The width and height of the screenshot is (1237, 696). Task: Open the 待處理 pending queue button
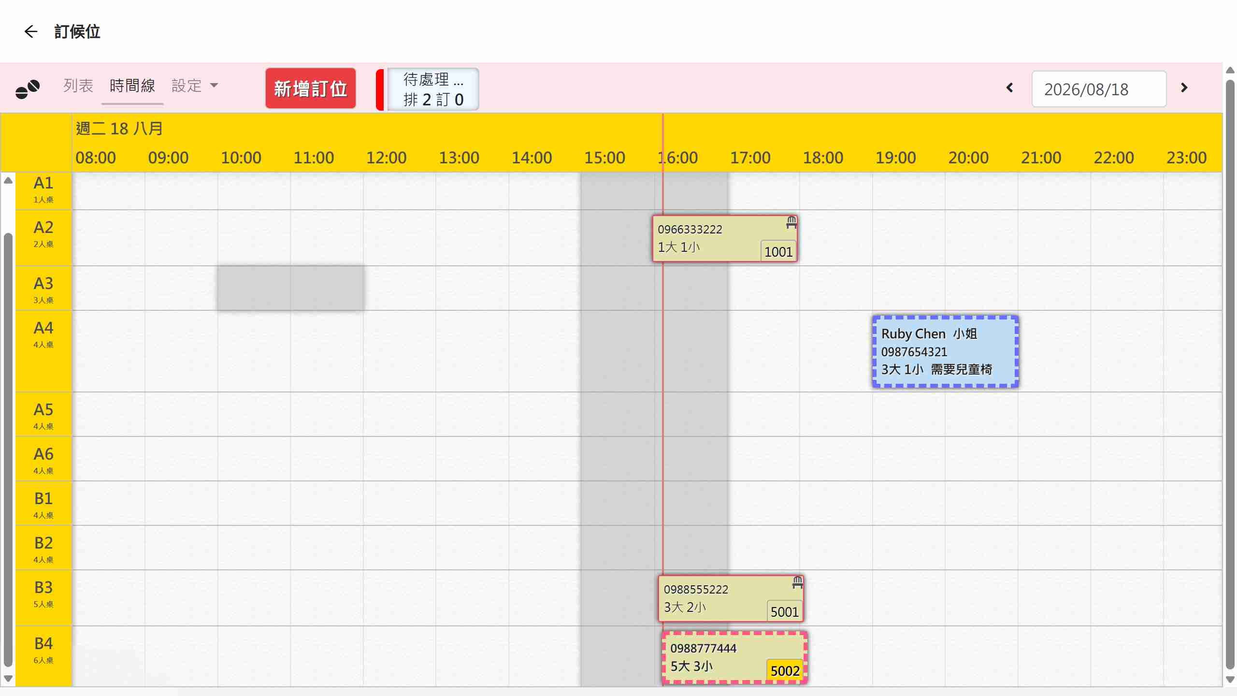point(433,89)
